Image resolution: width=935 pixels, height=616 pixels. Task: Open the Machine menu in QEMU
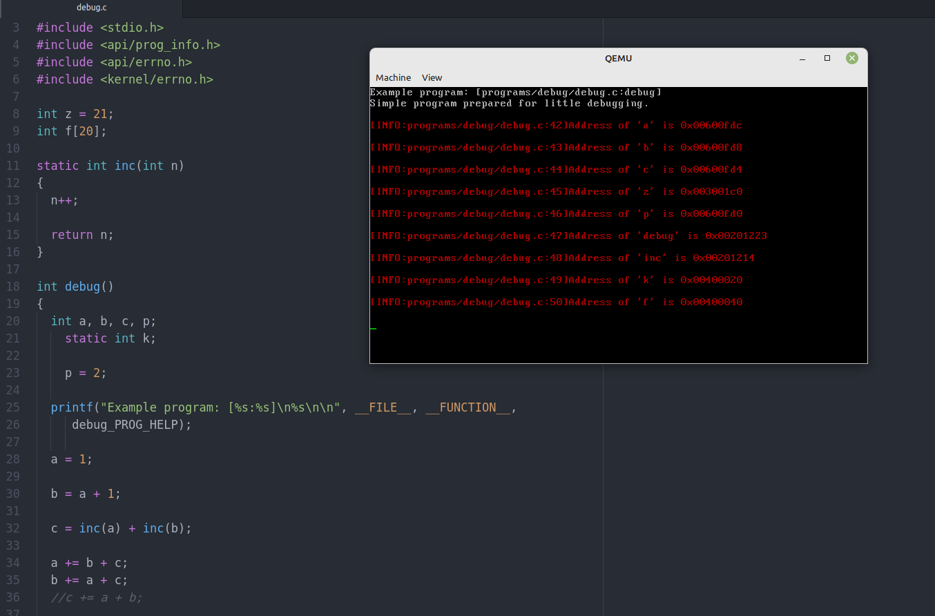pos(393,77)
